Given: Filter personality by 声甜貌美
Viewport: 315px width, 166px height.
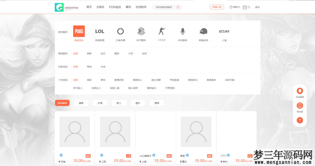Looking at the screenshot, I should 174,80.
